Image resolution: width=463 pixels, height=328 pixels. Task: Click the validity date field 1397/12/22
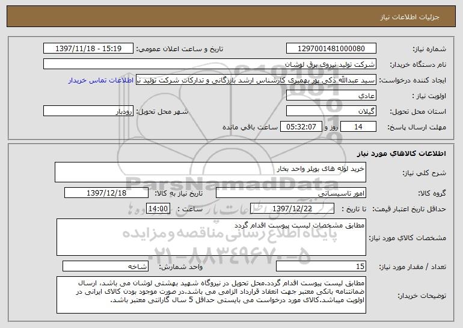pos(292,209)
